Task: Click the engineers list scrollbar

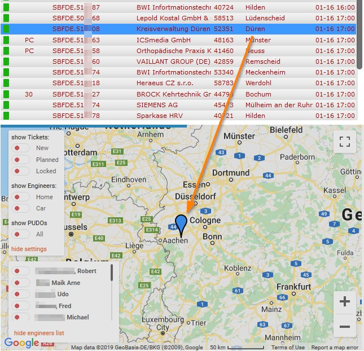Action: (x=112, y=273)
